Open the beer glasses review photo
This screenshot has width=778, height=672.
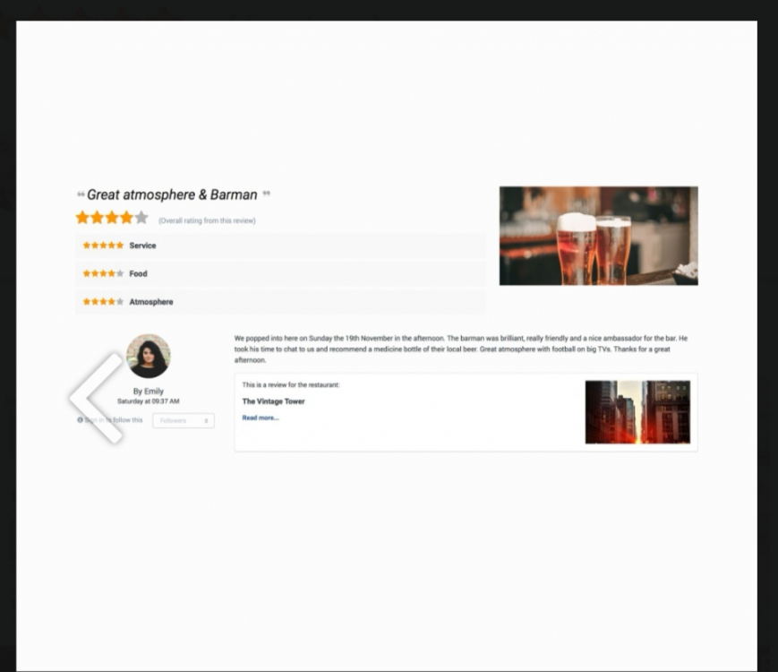(598, 236)
